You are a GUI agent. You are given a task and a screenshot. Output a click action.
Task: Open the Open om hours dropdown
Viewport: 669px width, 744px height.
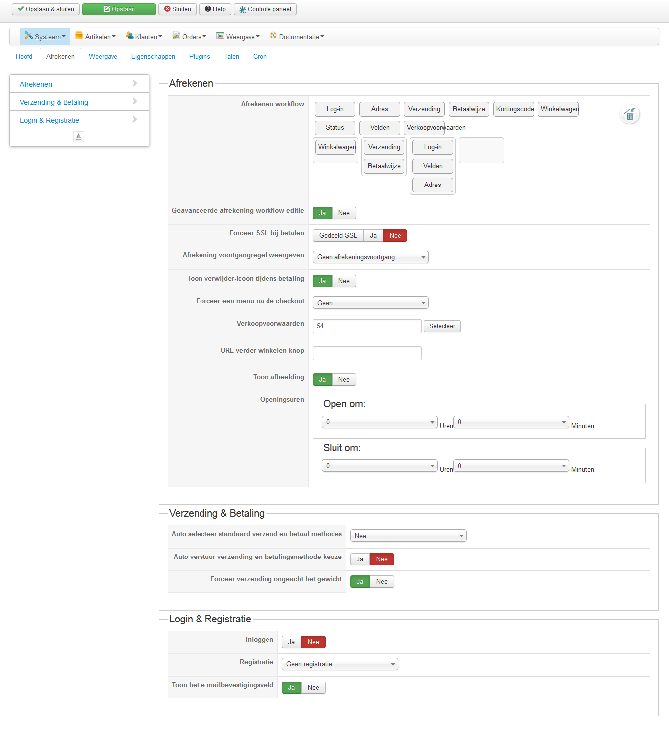point(380,422)
